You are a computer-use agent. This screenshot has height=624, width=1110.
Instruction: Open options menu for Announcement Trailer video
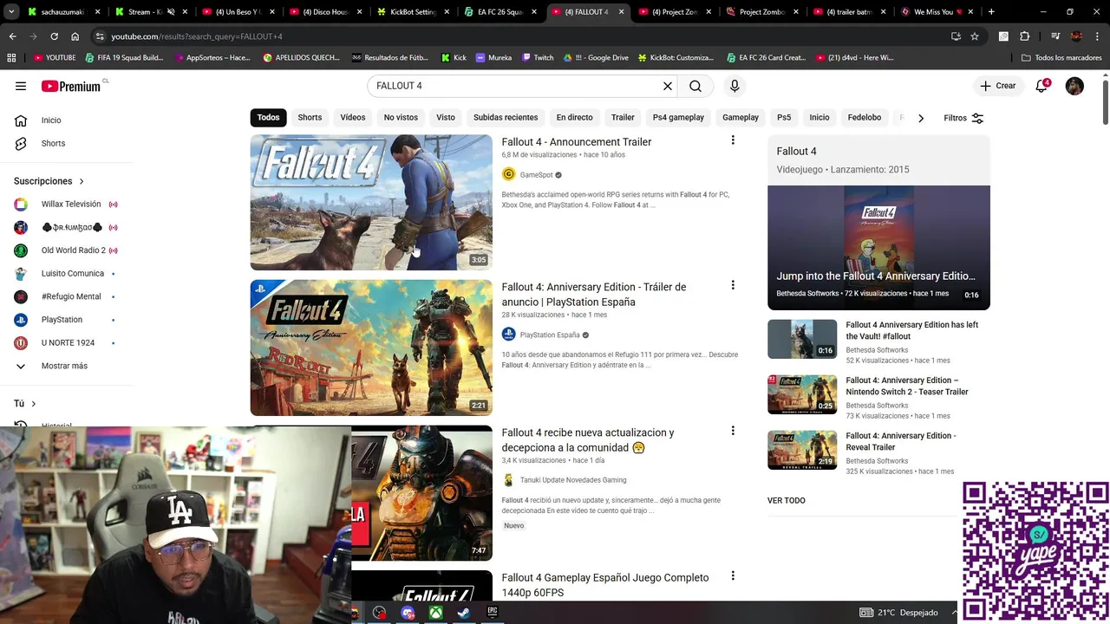click(x=733, y=140)
